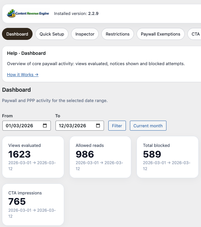The height and width of the screenshot is (227, 201).
Task: Click the Help · Dashboard heading
Action: click(26, 53)
